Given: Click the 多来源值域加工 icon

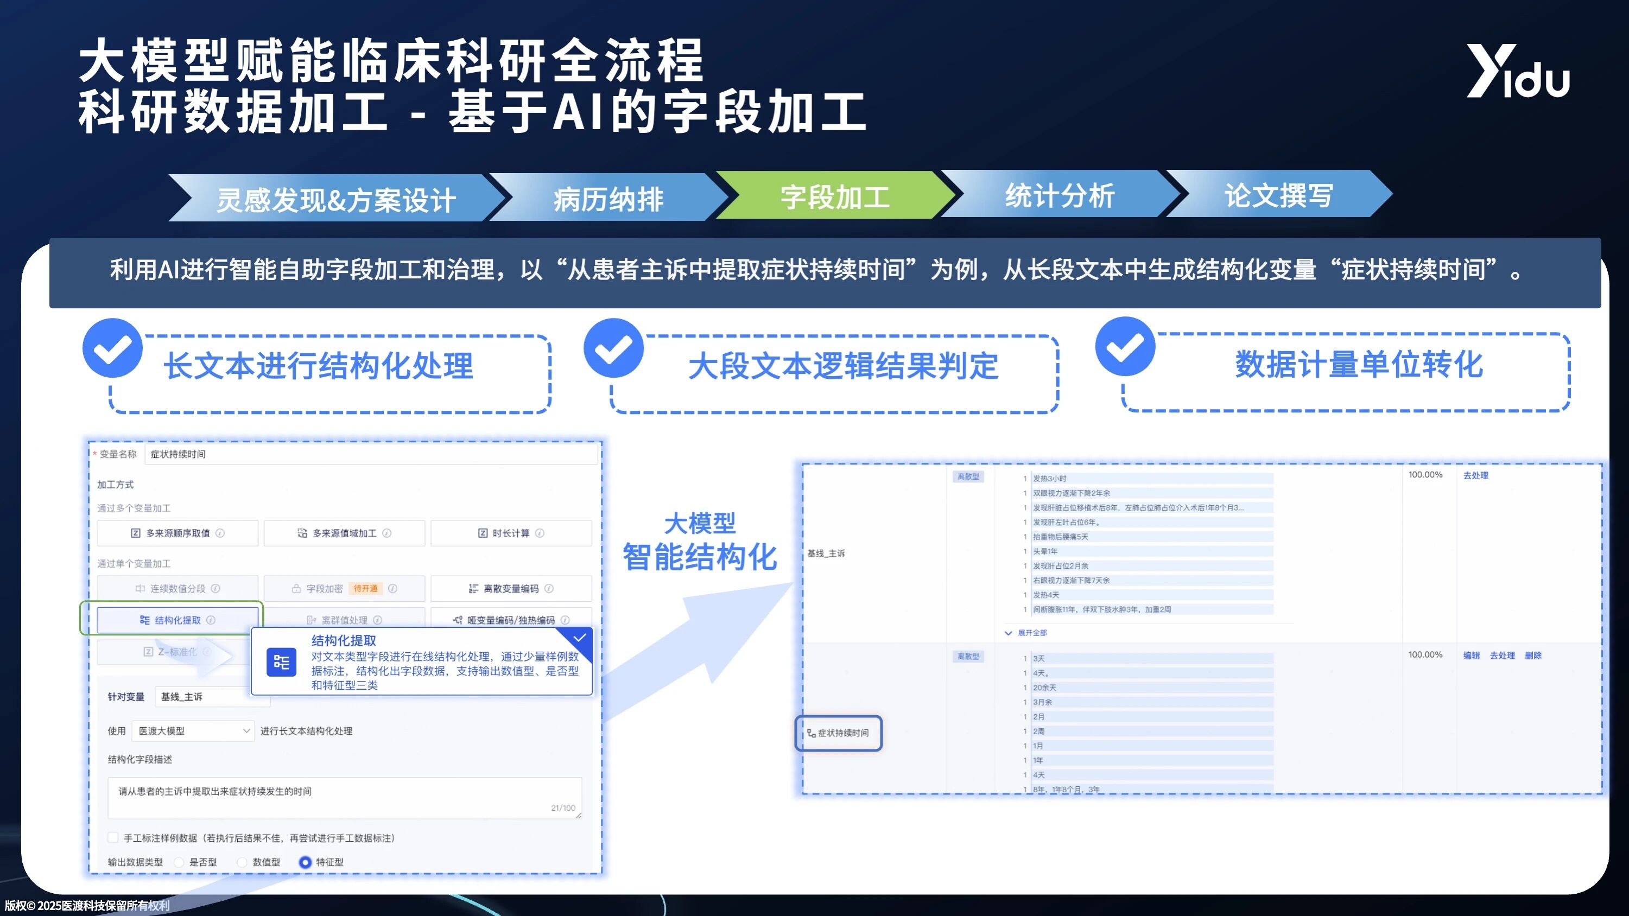Looking at the screenshot, I should (302, 533).
